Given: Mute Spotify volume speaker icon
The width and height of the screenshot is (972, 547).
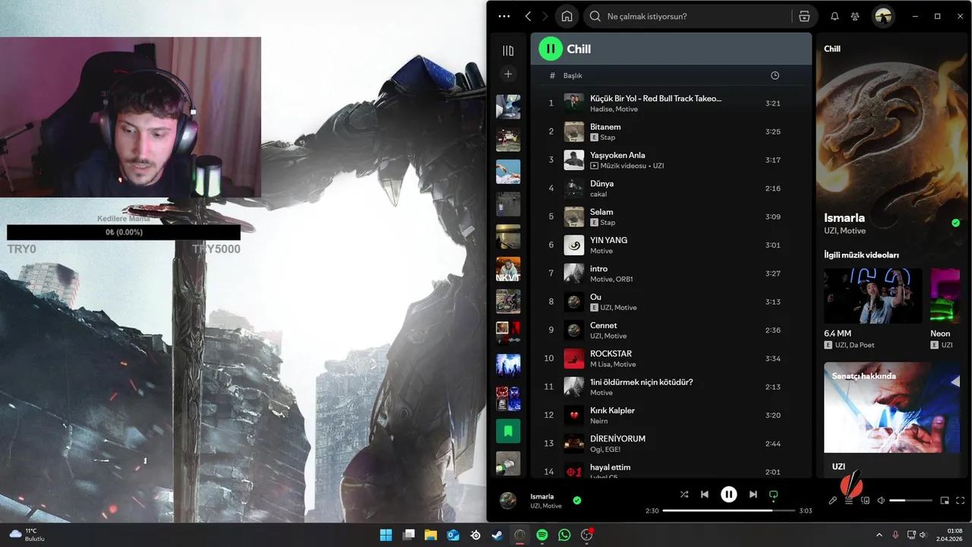Looking at the screenshot, I should (x=881, y=501).
